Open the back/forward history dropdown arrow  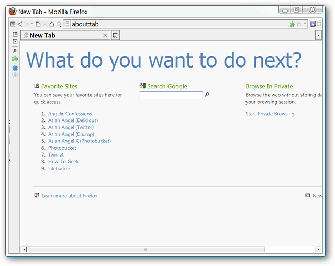(x=32, y=24)
